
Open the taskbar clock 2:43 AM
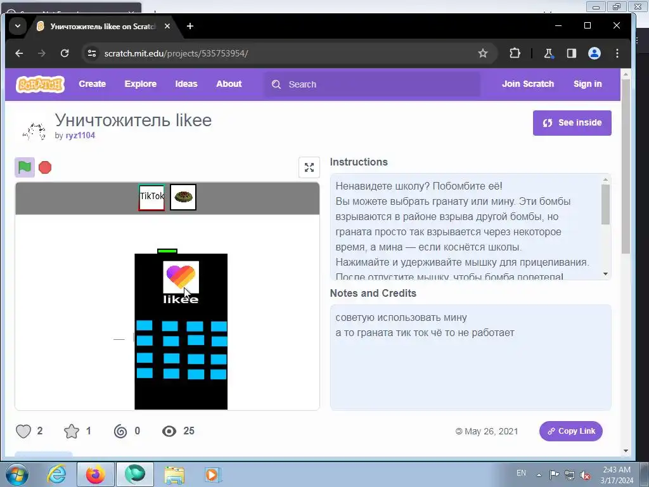click(617, 475)
